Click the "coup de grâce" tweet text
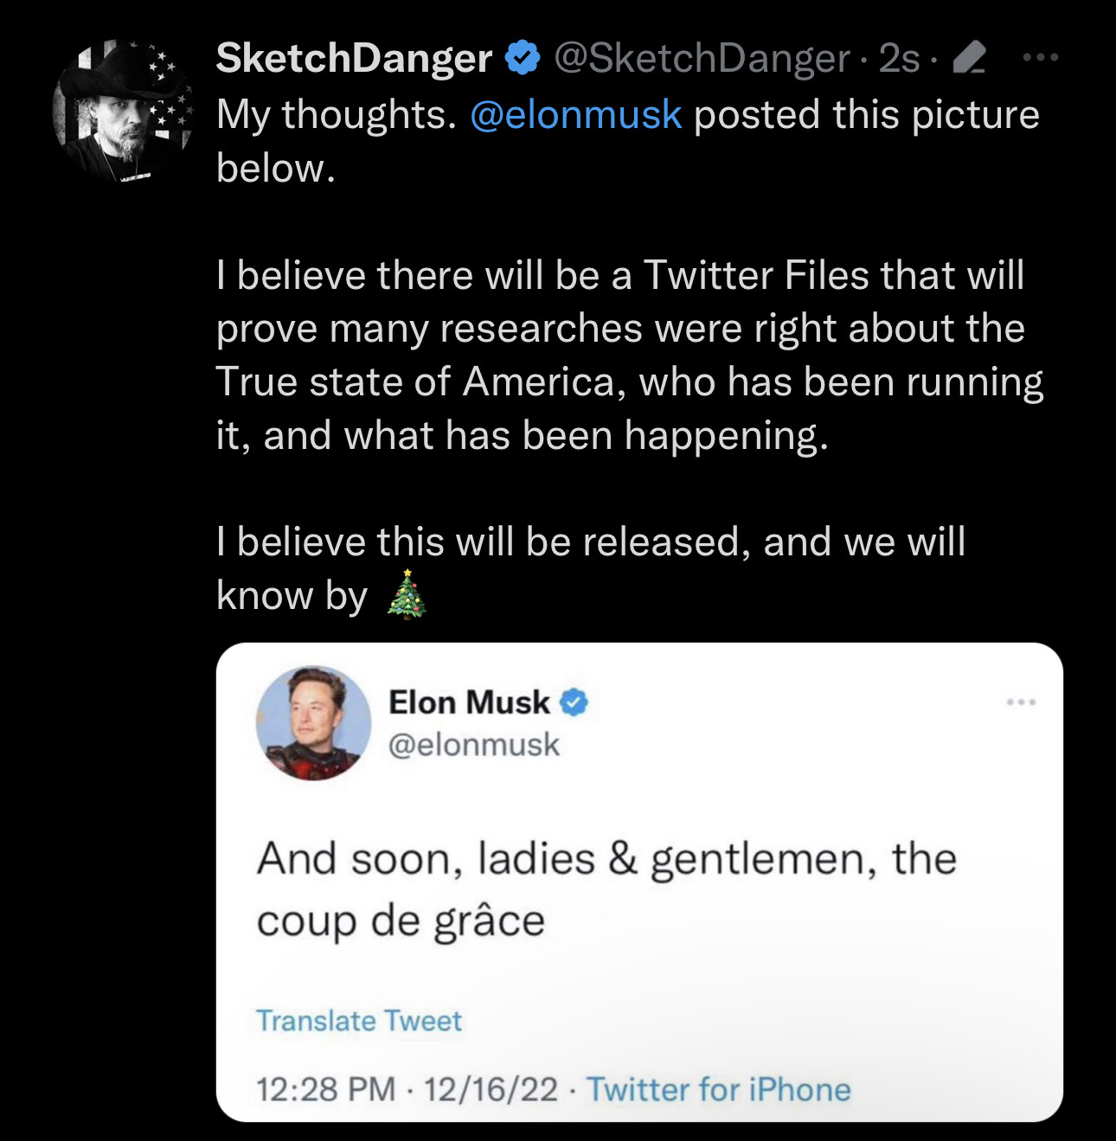 [x=401, y=920]
